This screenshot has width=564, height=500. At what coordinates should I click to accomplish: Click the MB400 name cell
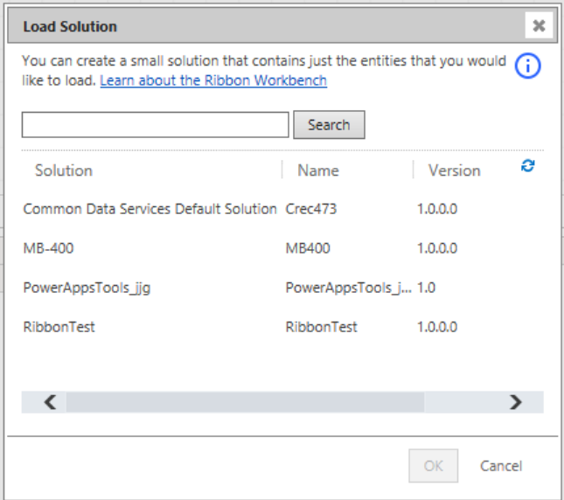click(308, 248)
